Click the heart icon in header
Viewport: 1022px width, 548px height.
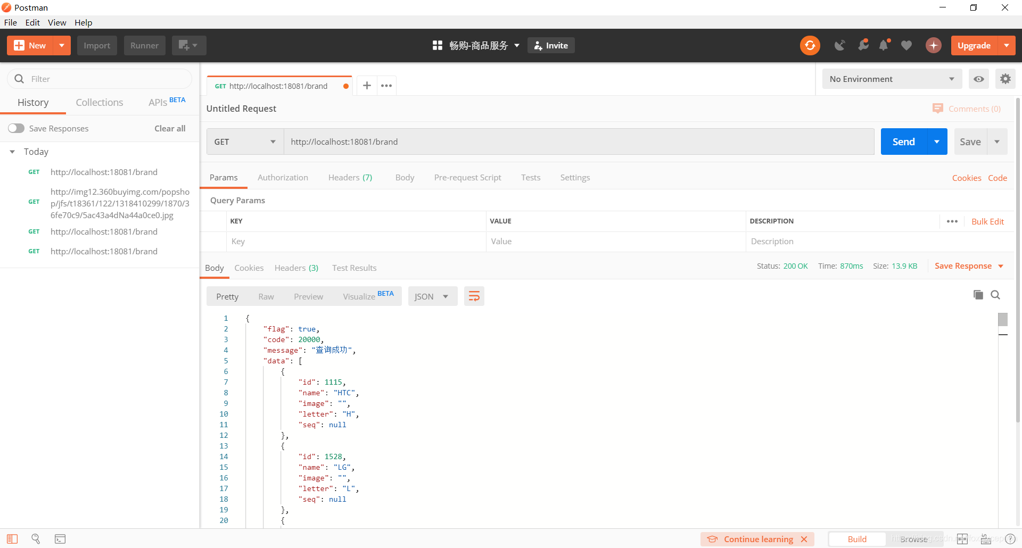[906, 45]
